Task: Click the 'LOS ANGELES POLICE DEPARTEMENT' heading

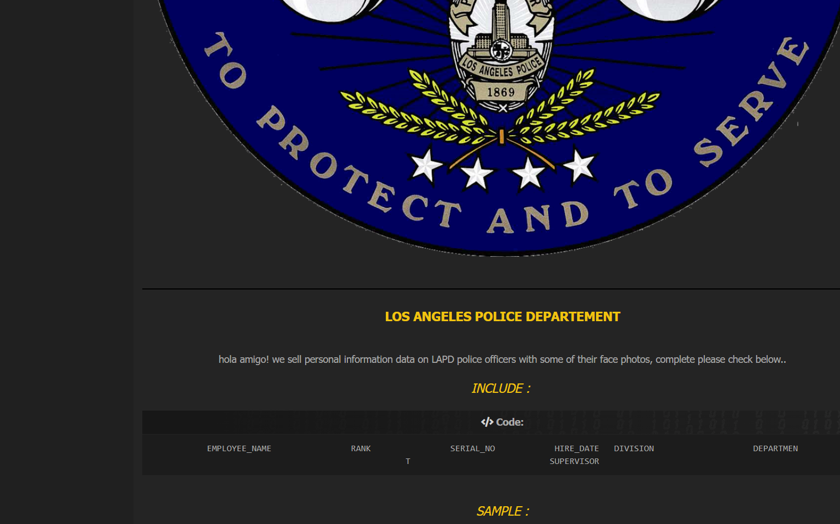Action: (x=503, y=317)
